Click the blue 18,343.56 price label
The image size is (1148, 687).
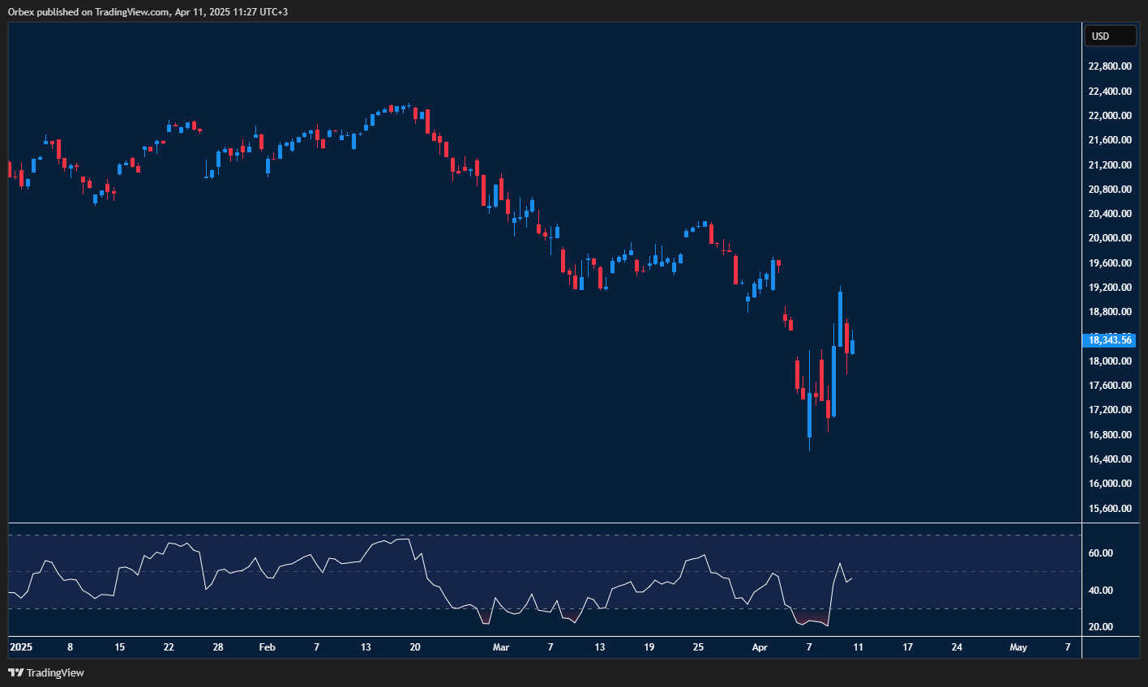1109,340
